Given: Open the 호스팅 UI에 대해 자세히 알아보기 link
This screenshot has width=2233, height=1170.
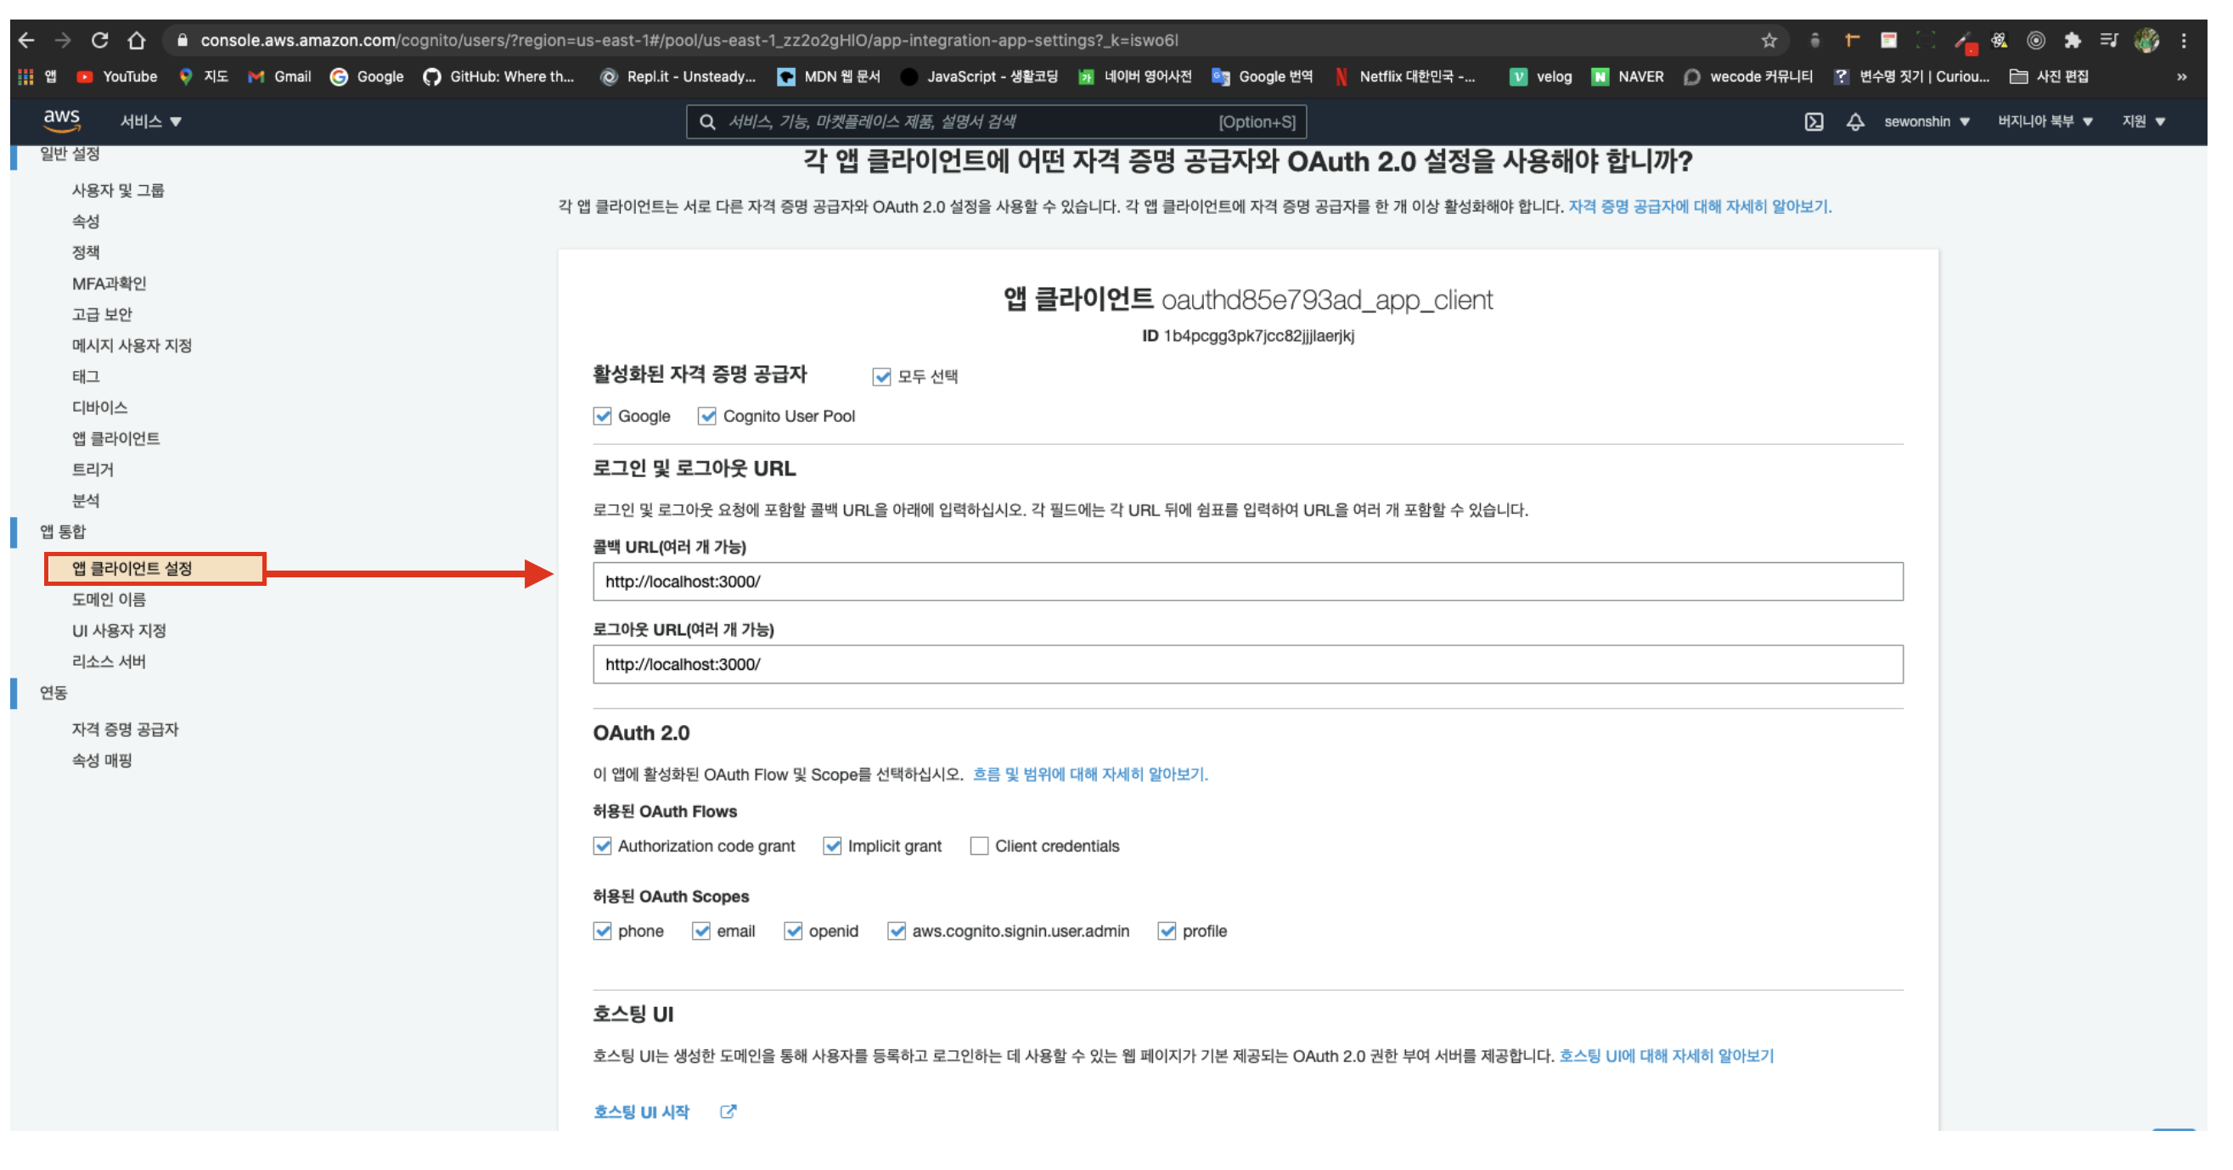Looking at the screenshot, I should 1666,1055.
